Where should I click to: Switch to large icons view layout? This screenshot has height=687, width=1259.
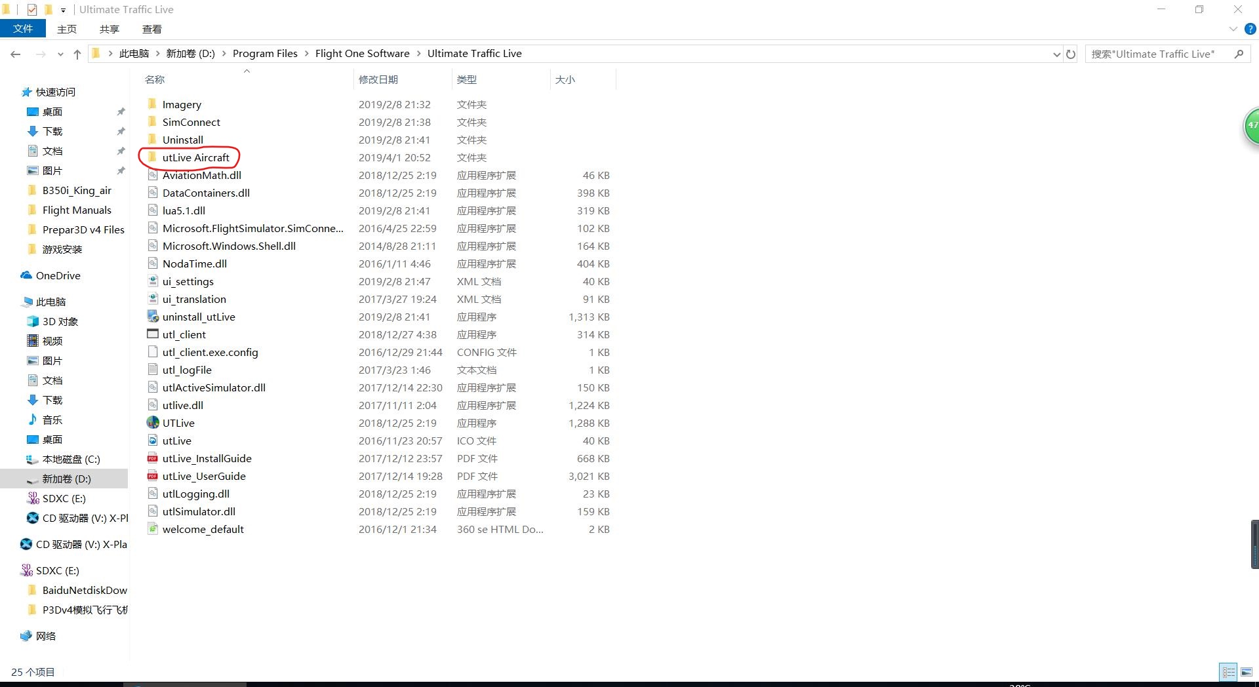pos(1247,672)
